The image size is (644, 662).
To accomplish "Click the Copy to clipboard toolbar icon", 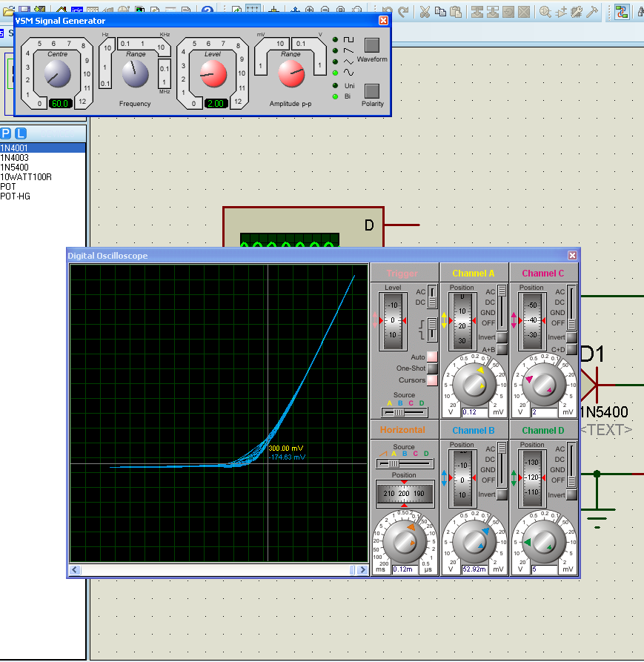I will pyautogui.click(x=440, y=11).
